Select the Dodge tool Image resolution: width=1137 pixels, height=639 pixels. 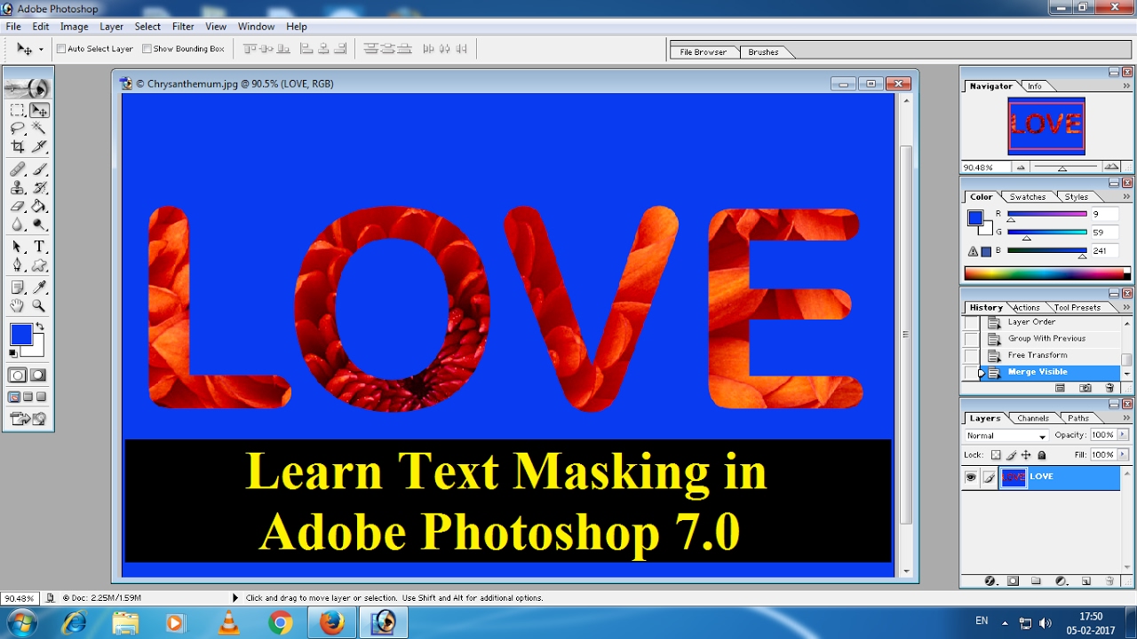[x=39, y=224]
